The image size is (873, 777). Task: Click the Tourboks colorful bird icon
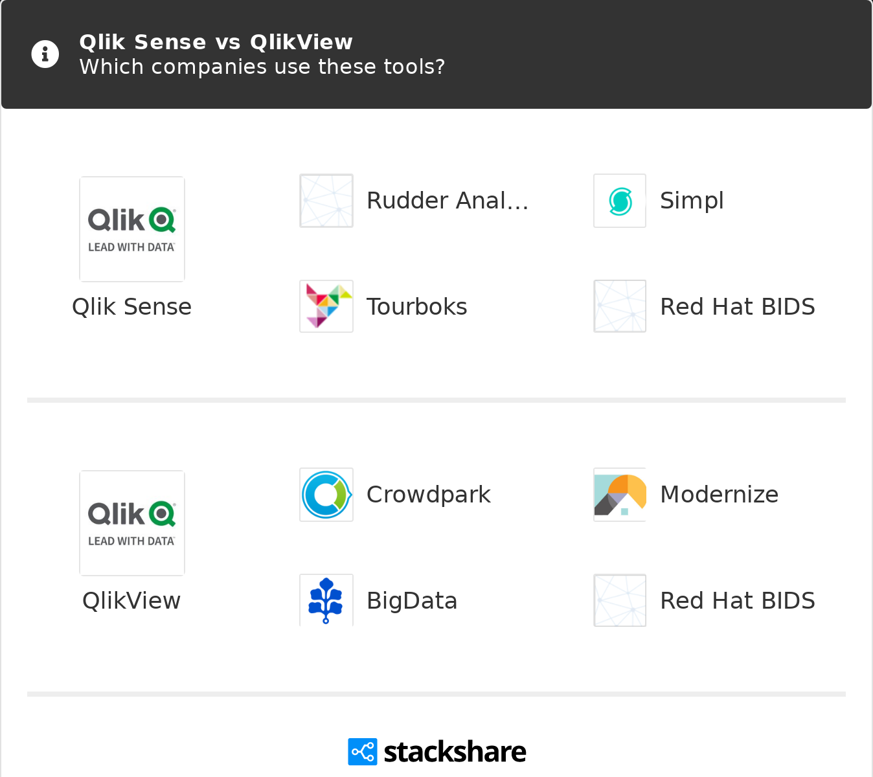tap(326, 306)
